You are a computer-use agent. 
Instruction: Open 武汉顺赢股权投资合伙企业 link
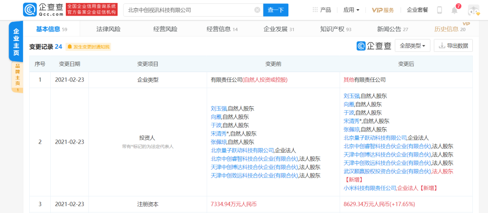387,172
